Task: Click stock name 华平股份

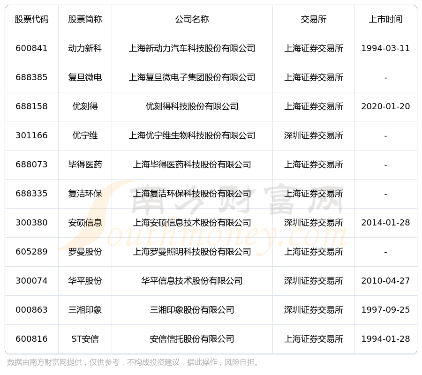Action: pyautogui.click(x=85, y=281)
